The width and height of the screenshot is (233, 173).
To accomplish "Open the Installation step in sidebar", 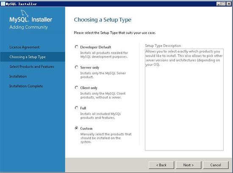I will [18, 77].
